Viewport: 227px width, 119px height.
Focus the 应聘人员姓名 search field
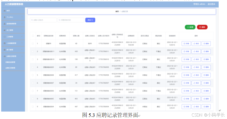point(43,20)
